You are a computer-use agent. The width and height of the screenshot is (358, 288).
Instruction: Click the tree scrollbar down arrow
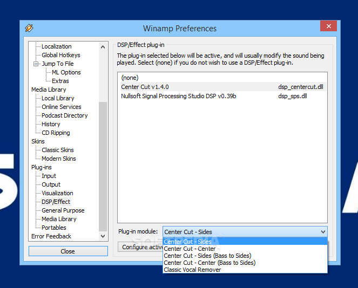click(x=103, y=236)
